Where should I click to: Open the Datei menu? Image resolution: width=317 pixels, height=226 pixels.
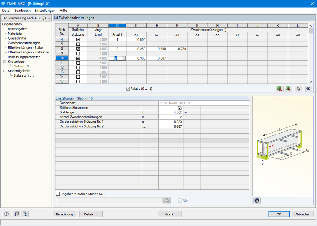click(x=6, y=11)
